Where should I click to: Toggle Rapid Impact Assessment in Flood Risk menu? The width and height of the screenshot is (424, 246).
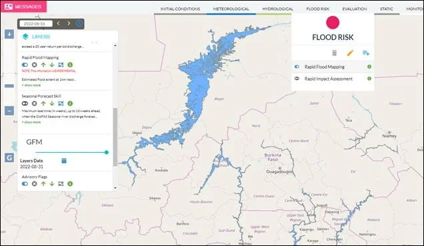pos(297,79)
